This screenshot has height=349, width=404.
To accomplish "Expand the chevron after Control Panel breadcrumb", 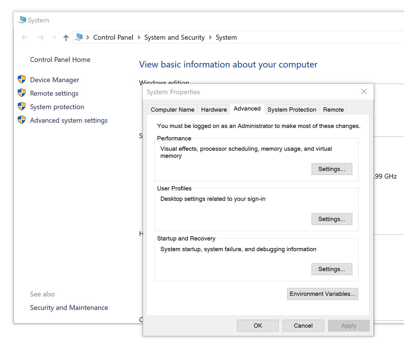I will coord(139,37).
